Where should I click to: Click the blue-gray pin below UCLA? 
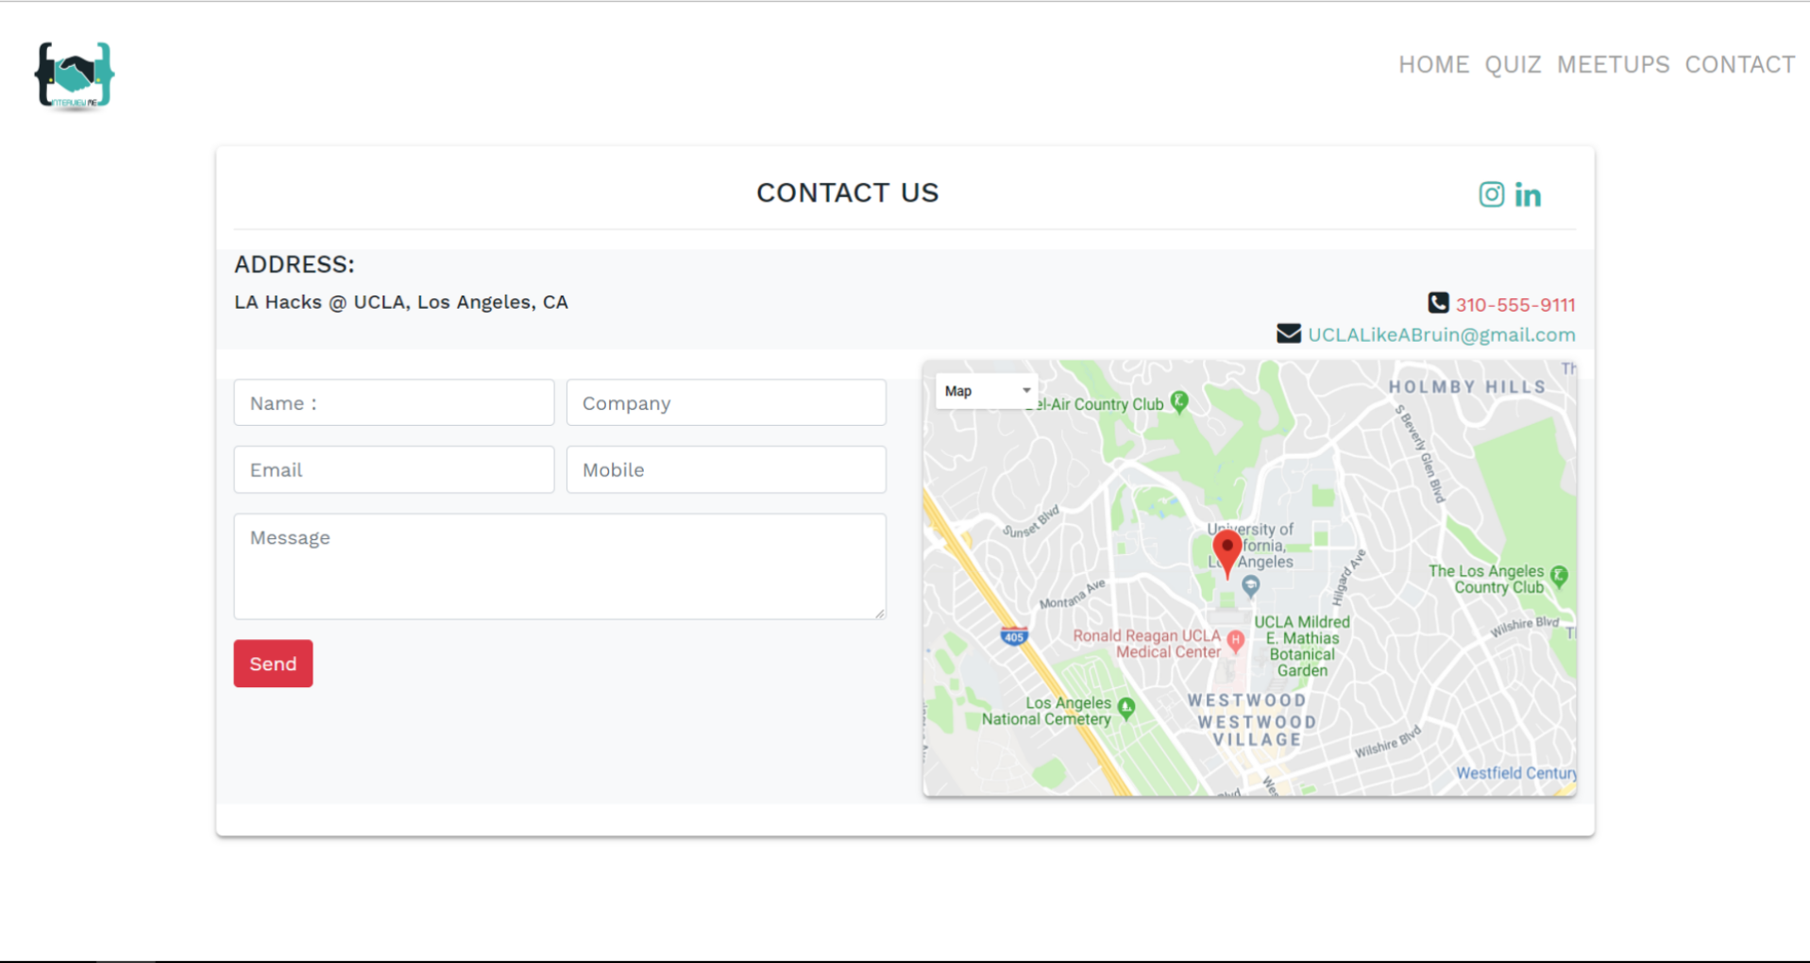click(x=1250, y=586)
